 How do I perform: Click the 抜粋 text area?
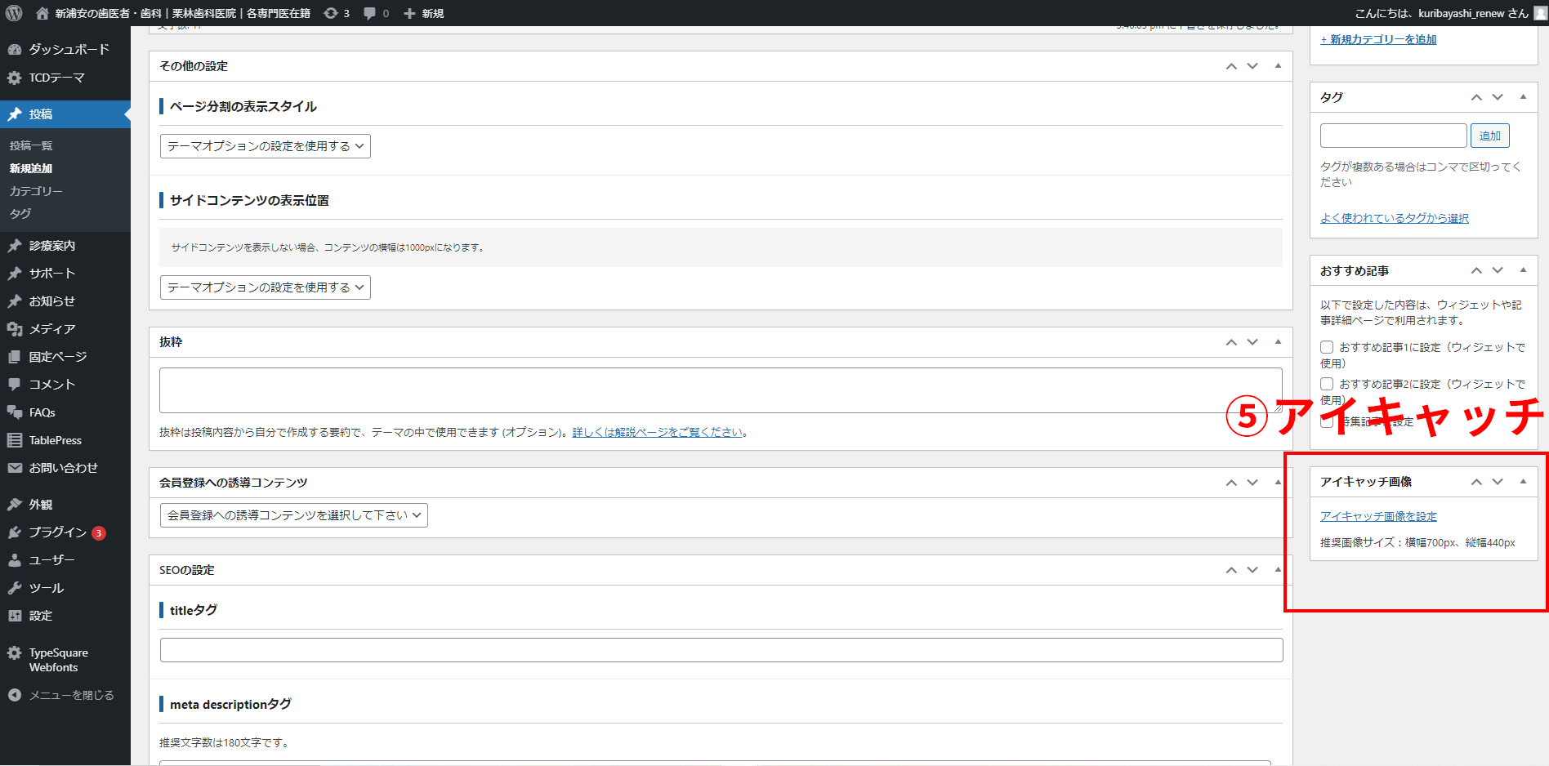pos(719,390)
